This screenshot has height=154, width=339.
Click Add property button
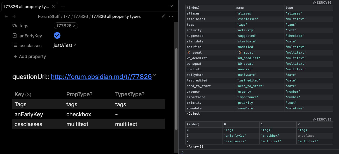tap(30, 56)
